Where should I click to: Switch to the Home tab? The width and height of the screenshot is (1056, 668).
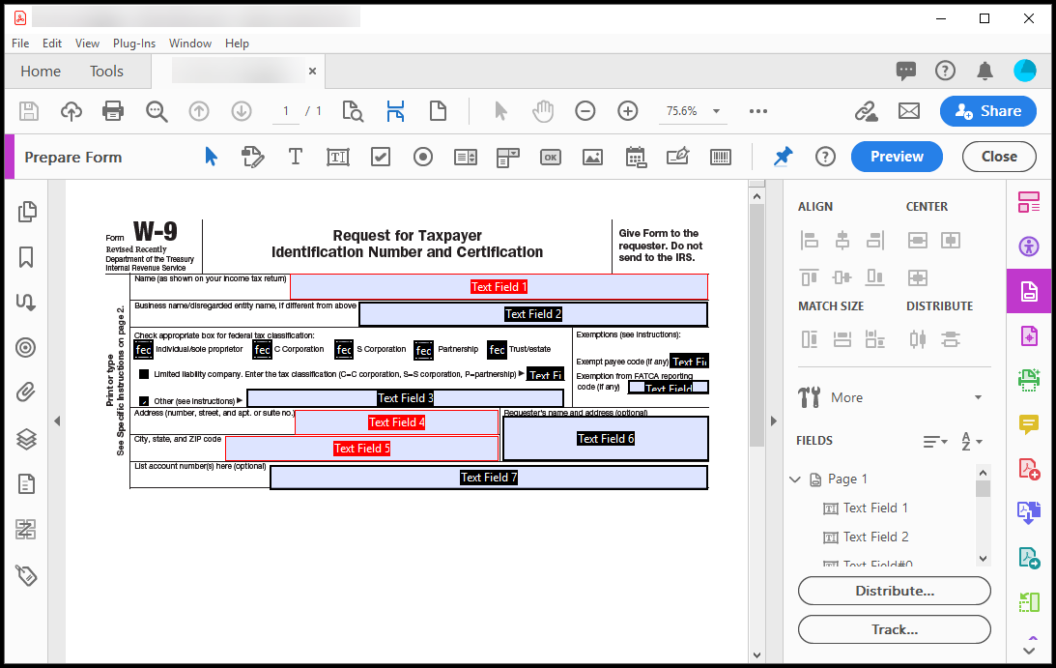(x=41, y=71)
